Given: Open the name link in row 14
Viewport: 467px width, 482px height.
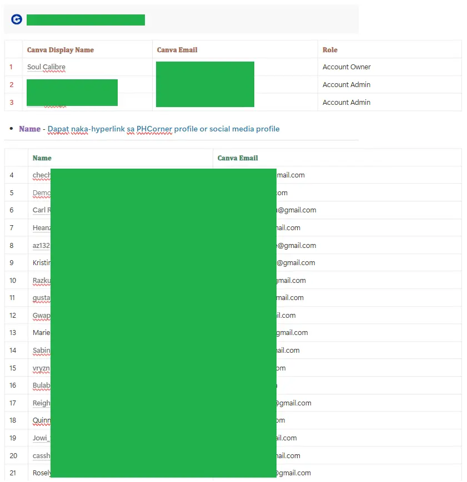Looking at the screenshot, I should pos(42,351).
